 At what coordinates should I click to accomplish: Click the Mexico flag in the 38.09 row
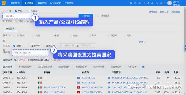click(40, 83)
